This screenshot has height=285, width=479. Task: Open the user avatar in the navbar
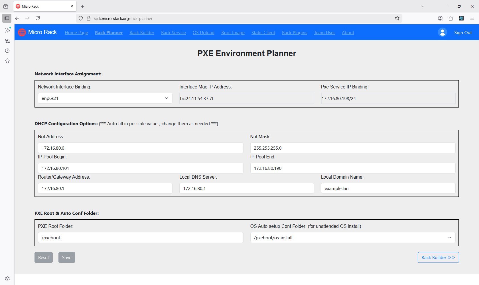442,32
